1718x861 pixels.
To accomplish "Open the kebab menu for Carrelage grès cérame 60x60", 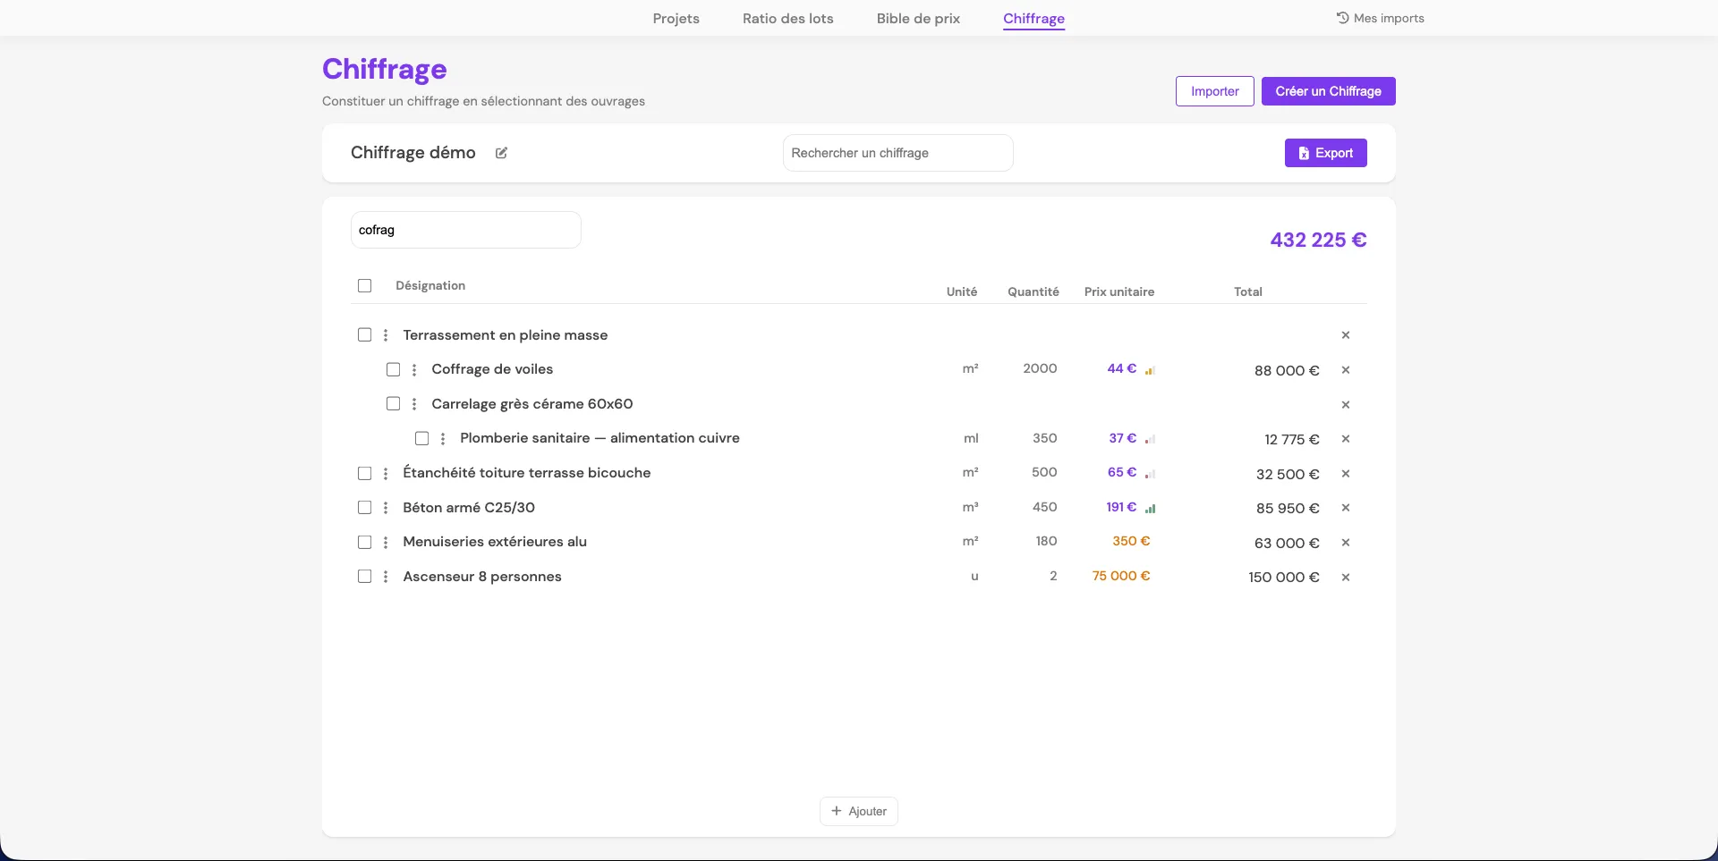I will click(414, 404).
